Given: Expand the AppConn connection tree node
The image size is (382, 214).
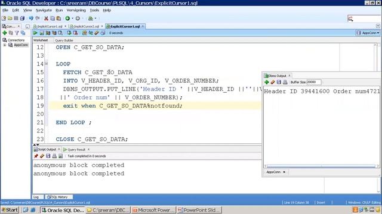Looking at the screenshot, I should tap(5, 45).
